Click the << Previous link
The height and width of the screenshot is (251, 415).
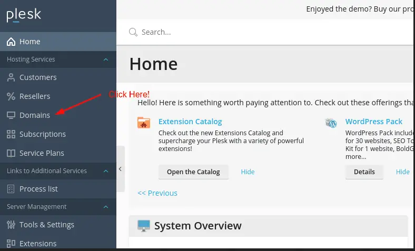(x=157, y=193)
